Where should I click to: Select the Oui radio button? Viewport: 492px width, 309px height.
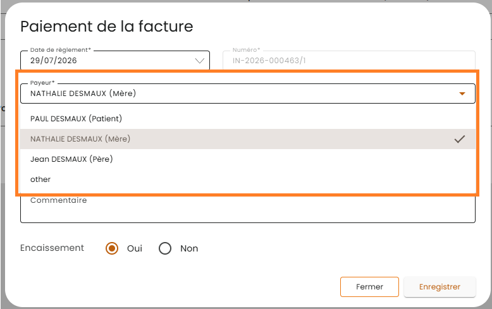point(112,248)
